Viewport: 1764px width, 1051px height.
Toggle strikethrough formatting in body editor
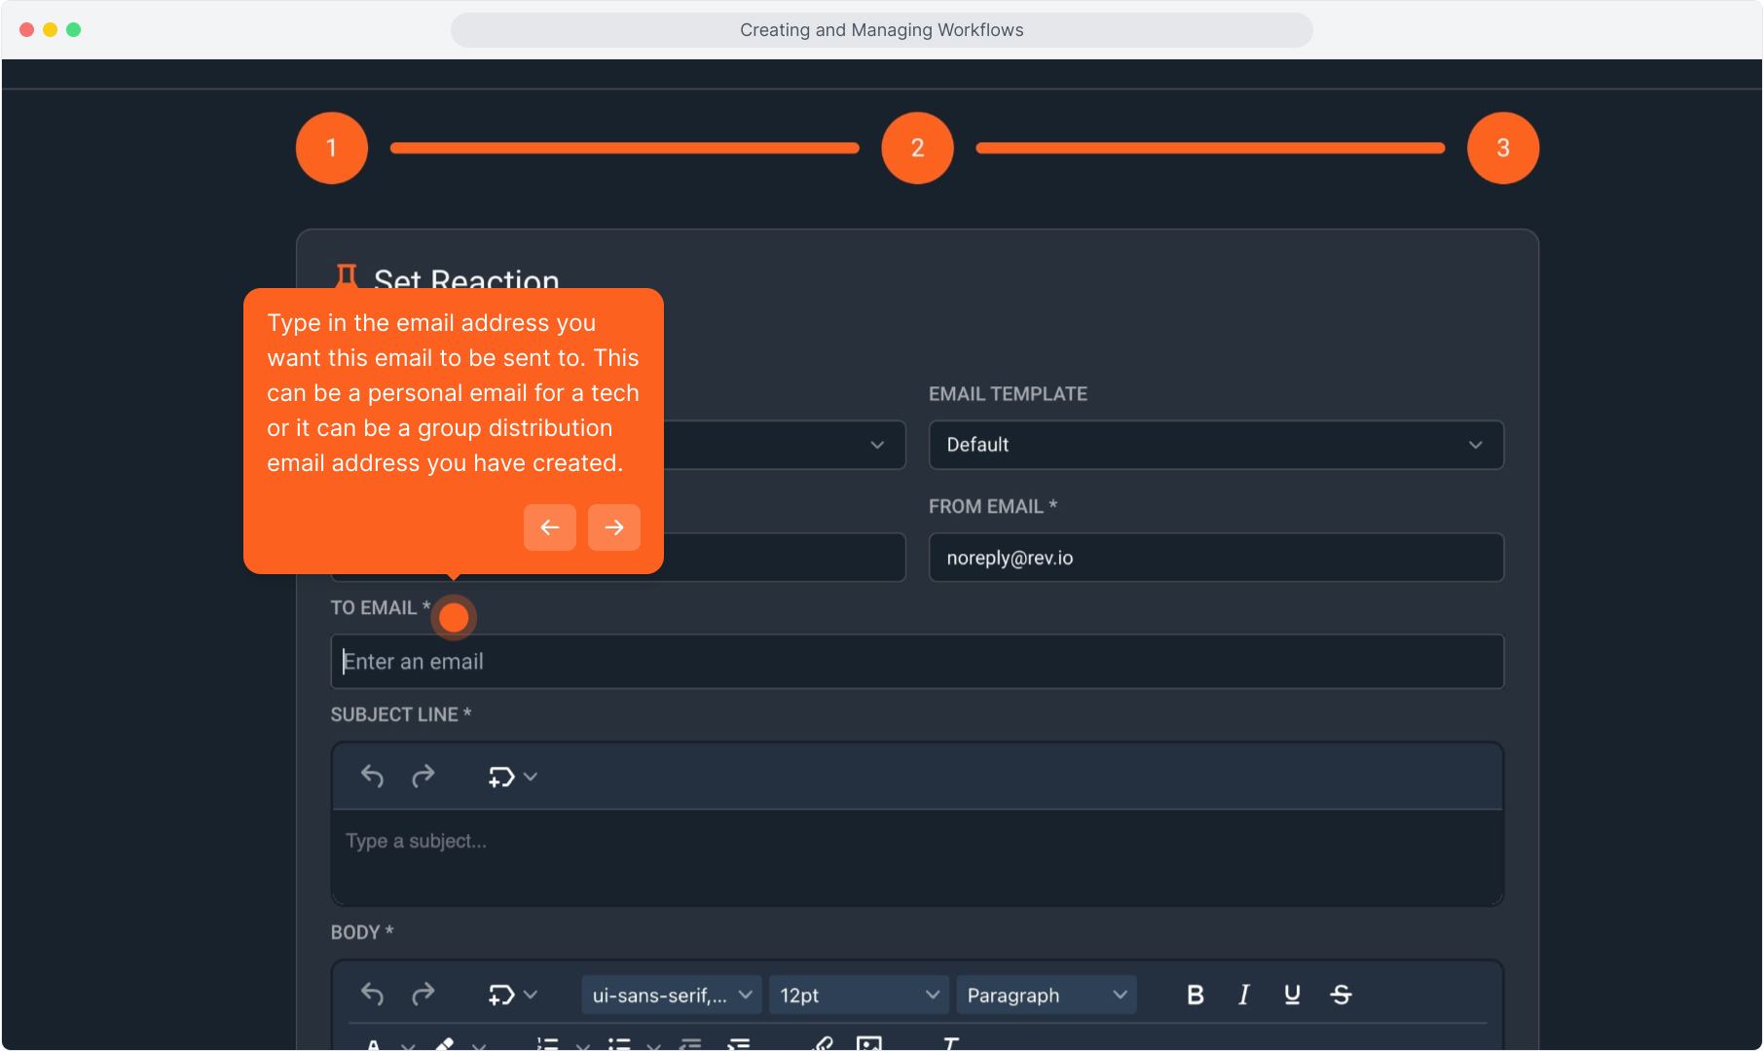click(x=1341, y=995)
